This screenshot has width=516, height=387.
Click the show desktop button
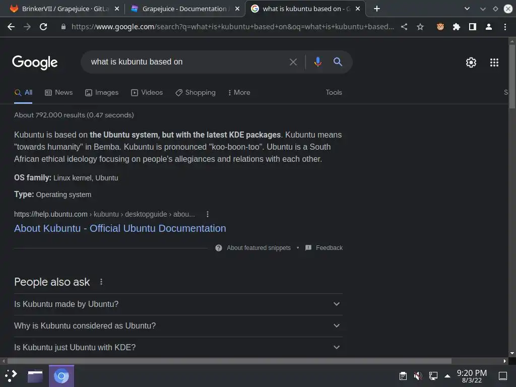tap(503, 376)
